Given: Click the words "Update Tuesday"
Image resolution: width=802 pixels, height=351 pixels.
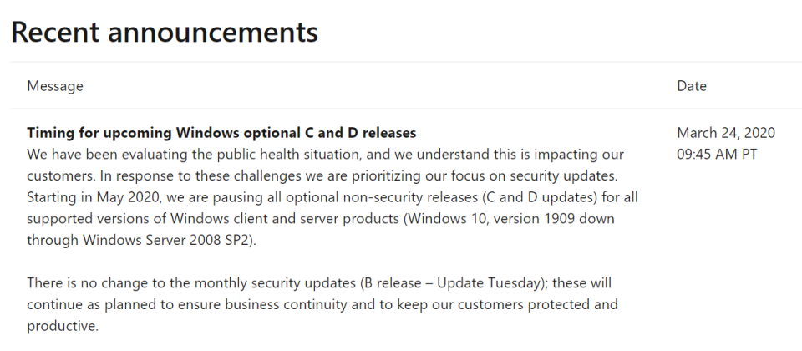Looking at the screenshot, I should click(x=489, y=283).
